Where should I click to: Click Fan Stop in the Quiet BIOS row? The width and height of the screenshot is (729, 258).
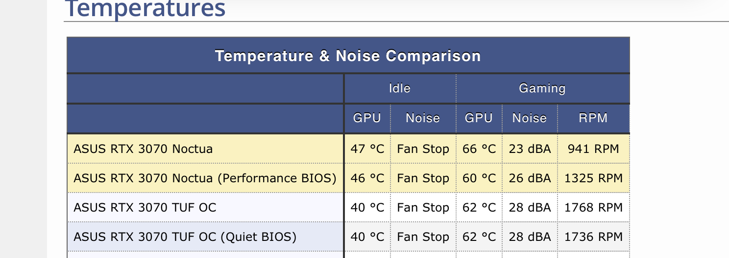(423, 237)
